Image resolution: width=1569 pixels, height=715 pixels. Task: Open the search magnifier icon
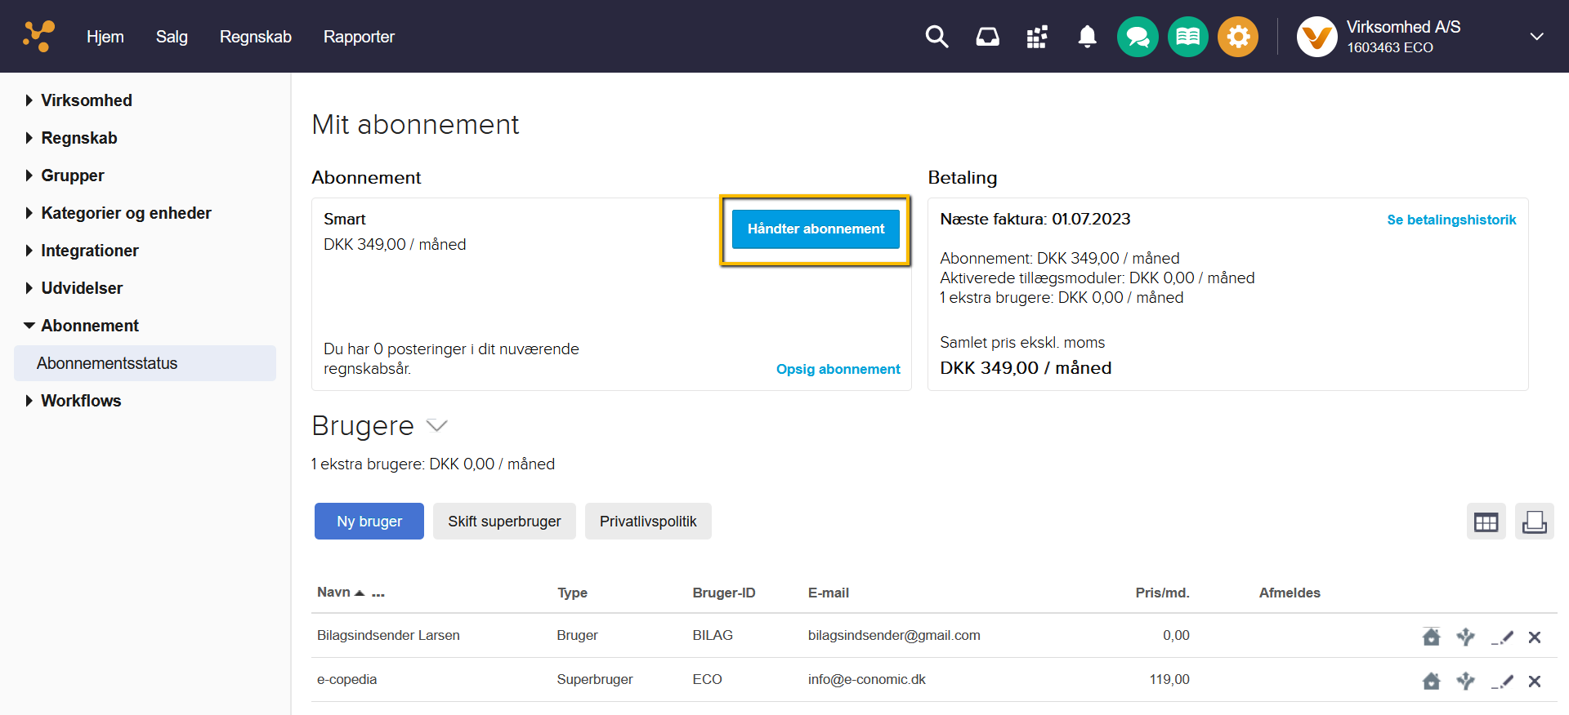(936, 37)
